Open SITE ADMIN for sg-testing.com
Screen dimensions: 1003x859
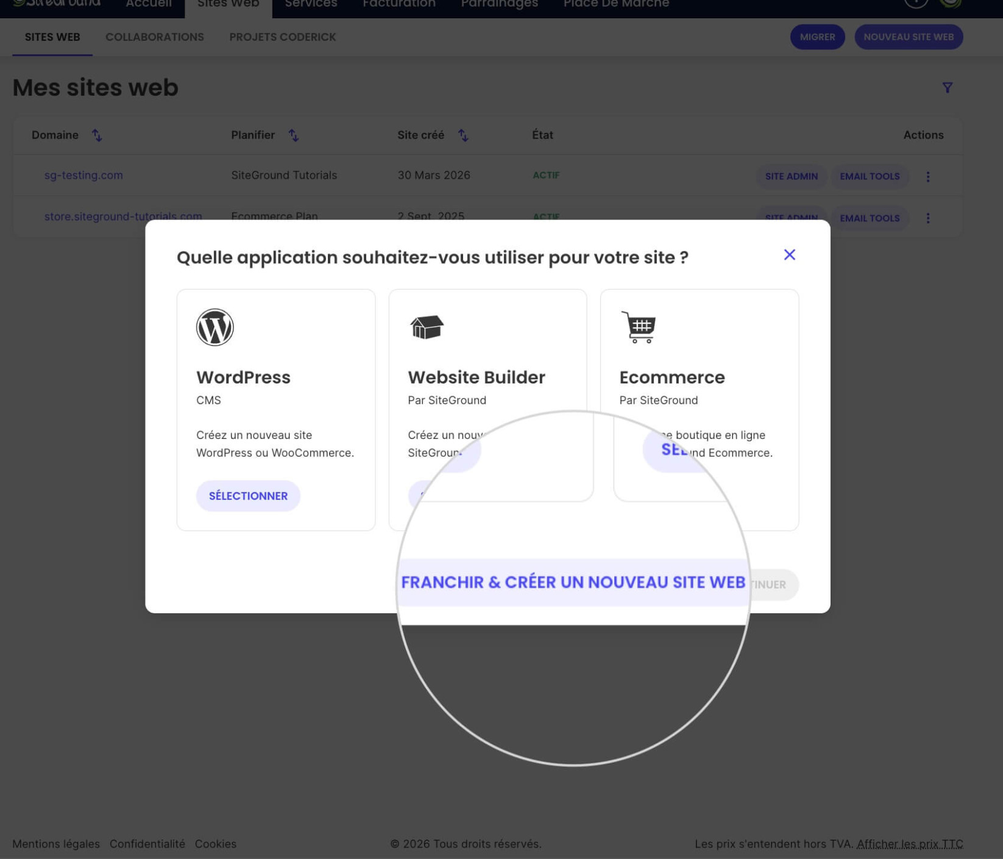click(791, 176)
